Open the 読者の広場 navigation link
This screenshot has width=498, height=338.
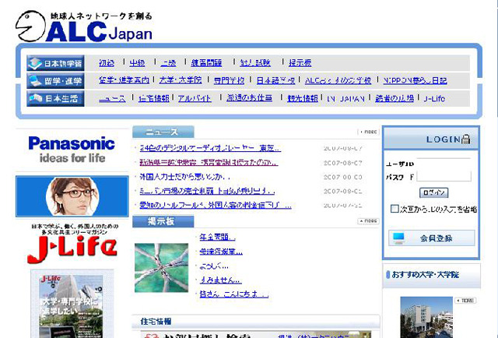click(395, 99)
